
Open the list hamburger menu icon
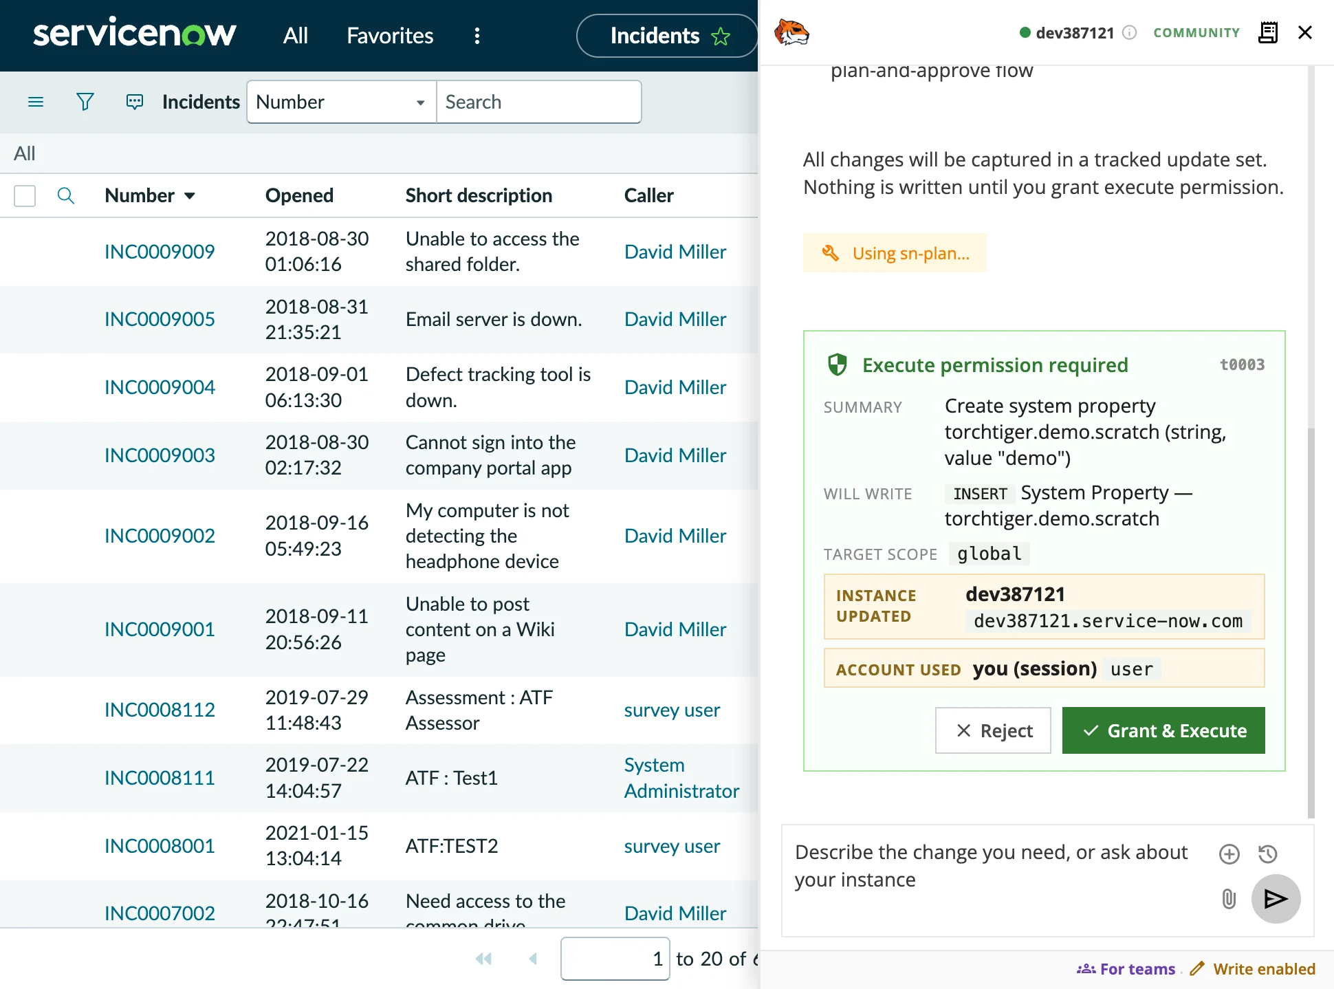[36, 102]
